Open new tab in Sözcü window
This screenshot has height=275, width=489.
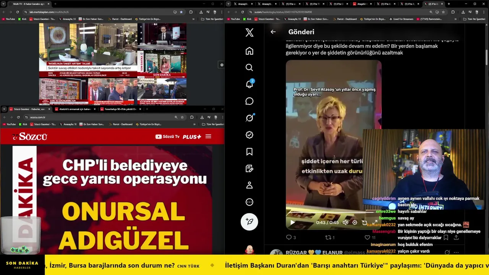pyautogui.click(x=147, y=109)
